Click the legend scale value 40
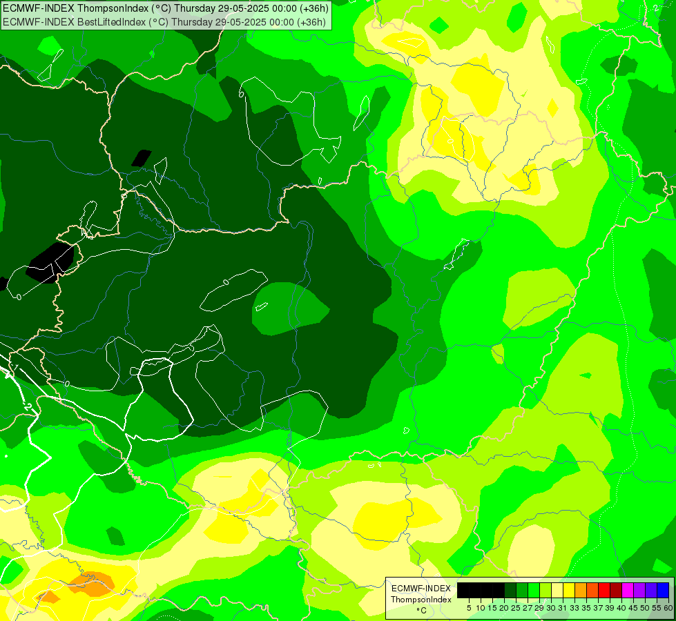This screenshot has width=676, height=621. (x=622, y=608)
